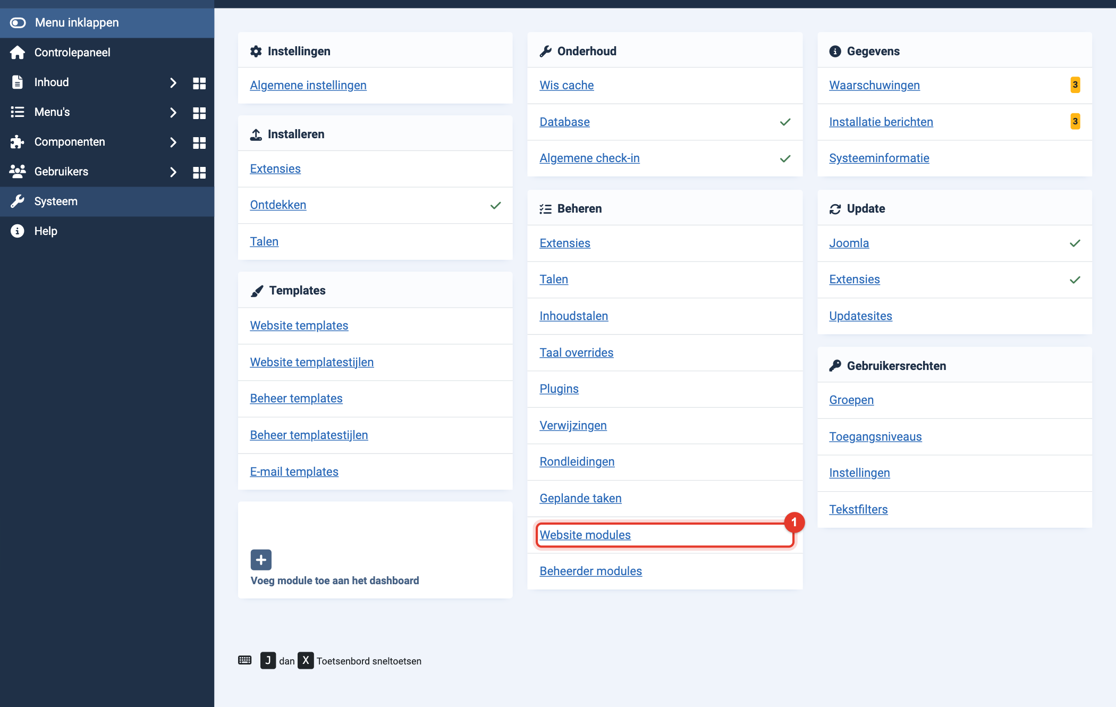The width and height of the screenshot is (1116, 707).
Task: Open Extensies under Installeren
Action: pos(275,169)
